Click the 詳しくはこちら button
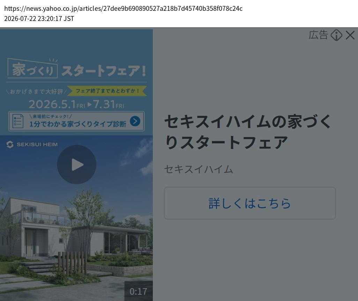 click(x=250, y=203)
